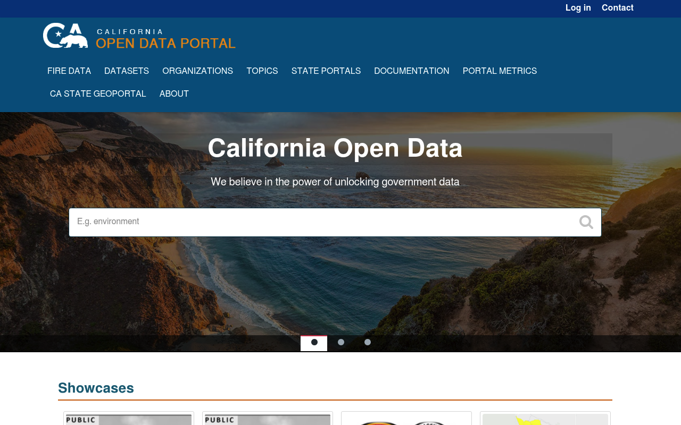Open the Datasets menu item

pos(127,71)
